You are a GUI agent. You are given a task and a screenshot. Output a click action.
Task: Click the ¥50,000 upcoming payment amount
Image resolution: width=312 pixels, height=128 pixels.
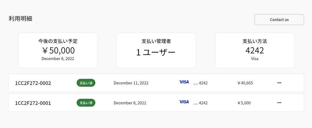[58, 50]
